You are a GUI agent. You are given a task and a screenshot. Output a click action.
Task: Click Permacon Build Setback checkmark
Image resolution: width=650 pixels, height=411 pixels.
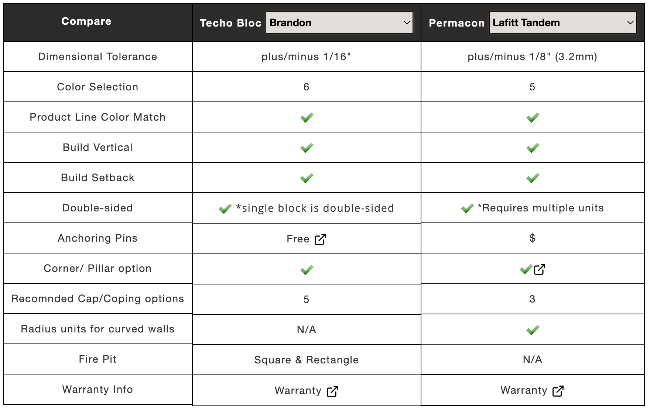tap(533, 178)
